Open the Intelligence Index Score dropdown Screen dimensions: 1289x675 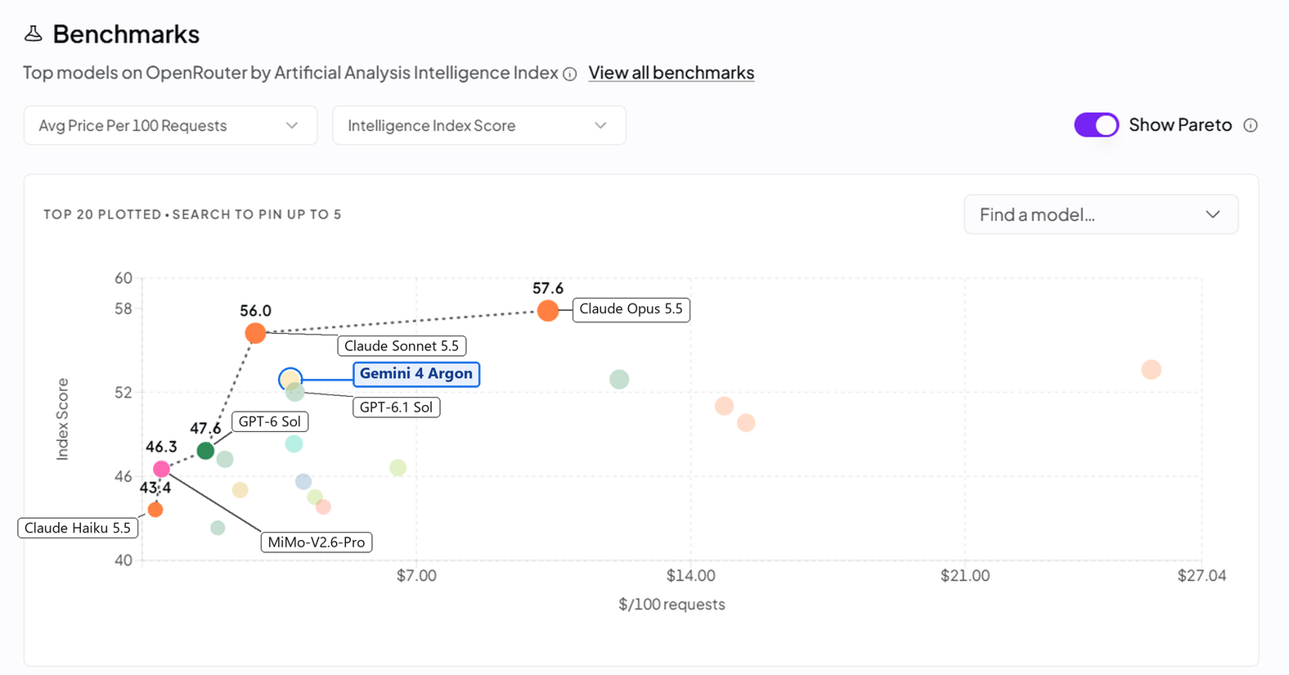(479, 125)
